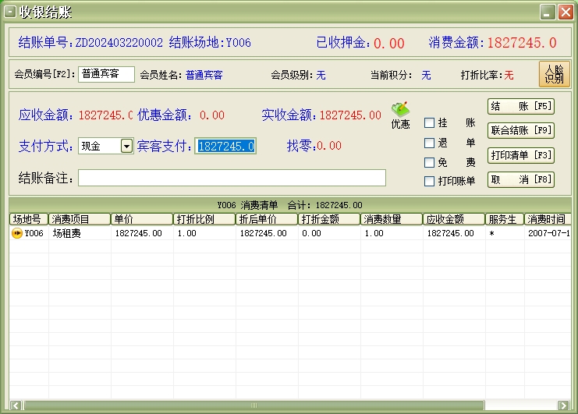Click the Y006 row arrow icon
The height and width of the screenshot is (414, 578).
coord(17,233)
